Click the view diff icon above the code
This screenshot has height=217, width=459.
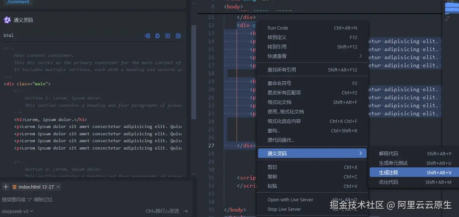point(178,36)
